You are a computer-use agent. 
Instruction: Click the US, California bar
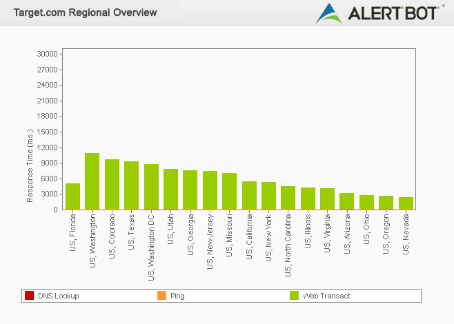249,196
